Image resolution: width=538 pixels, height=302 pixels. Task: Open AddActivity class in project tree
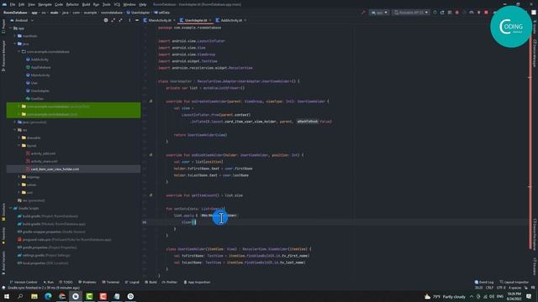tap(37, 60)
